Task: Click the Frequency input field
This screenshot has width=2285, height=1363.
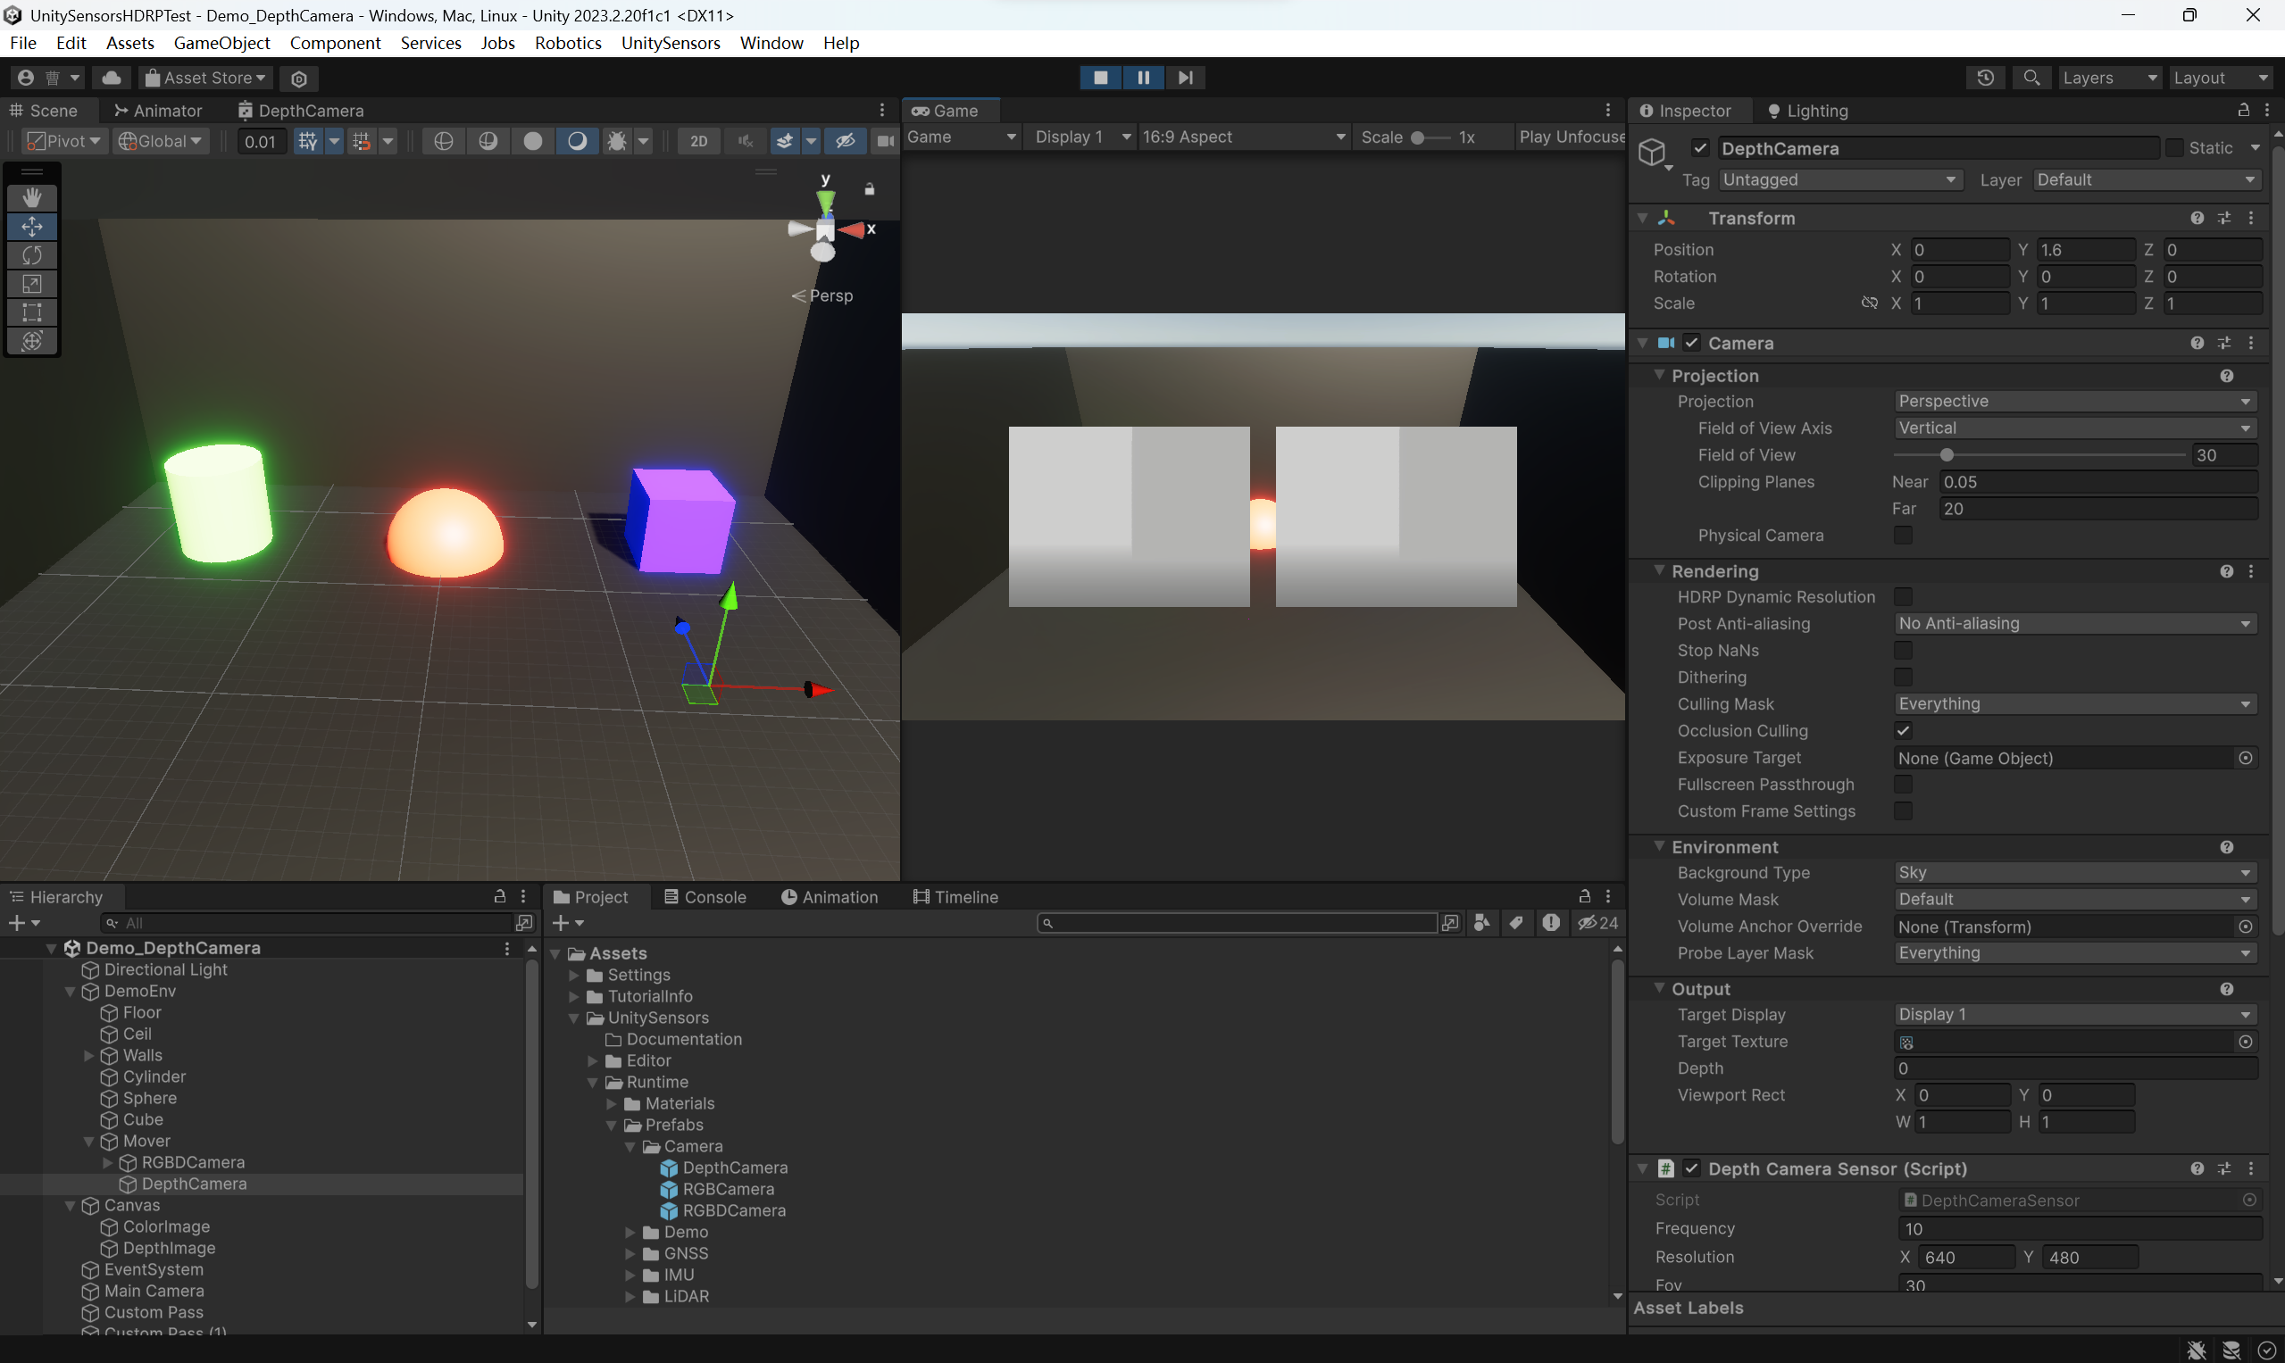Action: [x=2078, y=1229]
